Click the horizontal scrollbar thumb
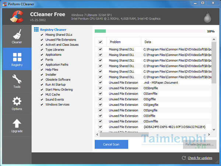This screenshot has width=221, height=166. 124,135
